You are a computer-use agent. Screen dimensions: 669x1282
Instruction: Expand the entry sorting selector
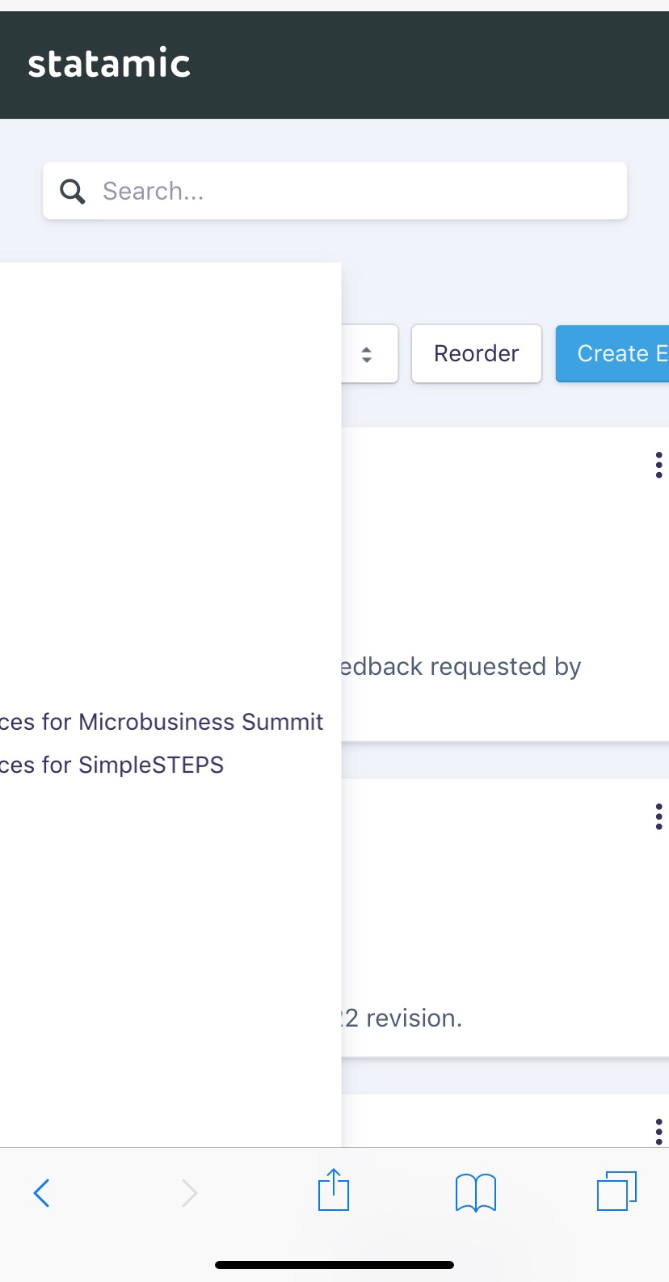[368, 353]
